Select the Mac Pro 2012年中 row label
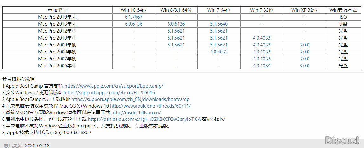The height and width of the screenshot is (148, 364). 57,31
